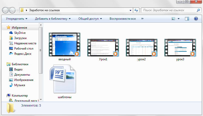Click the Back navigation arrow

6,10
